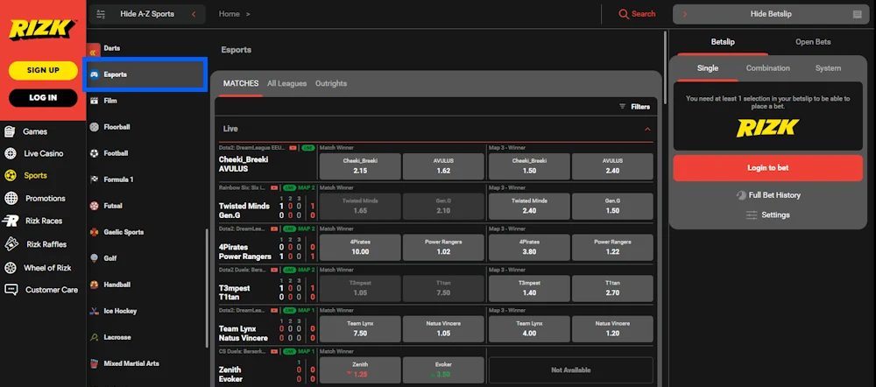
Task: Click the video stream icon on the Dota2: DreamLeague EEU row
Action: [x=293, y=148]
